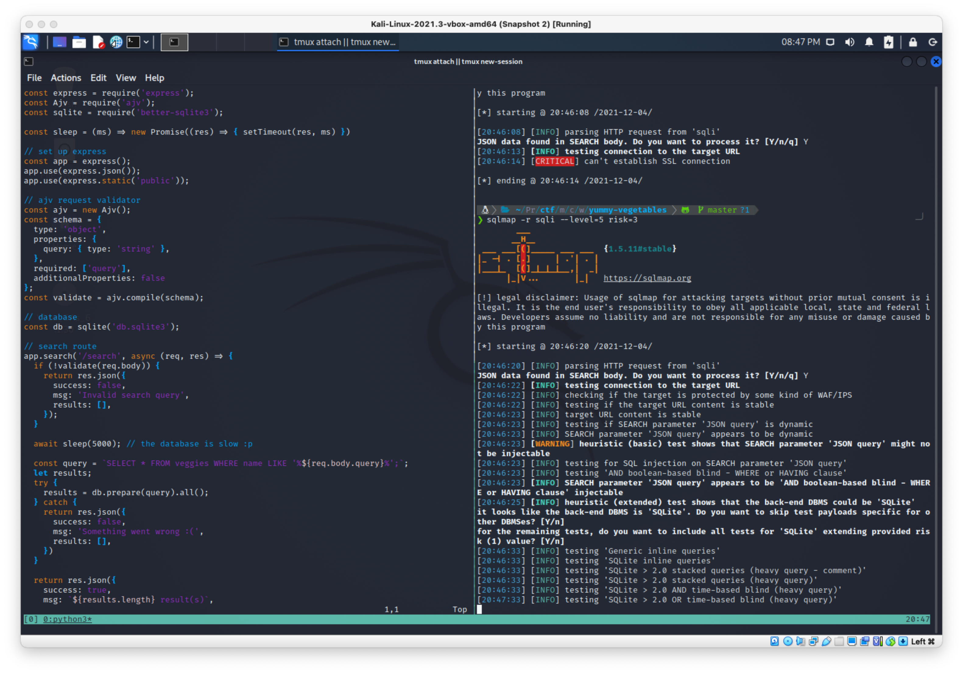This screenshot has width=963, height=673.
Task: Click the volume speaker tray icon
Action: click(850, 42)
